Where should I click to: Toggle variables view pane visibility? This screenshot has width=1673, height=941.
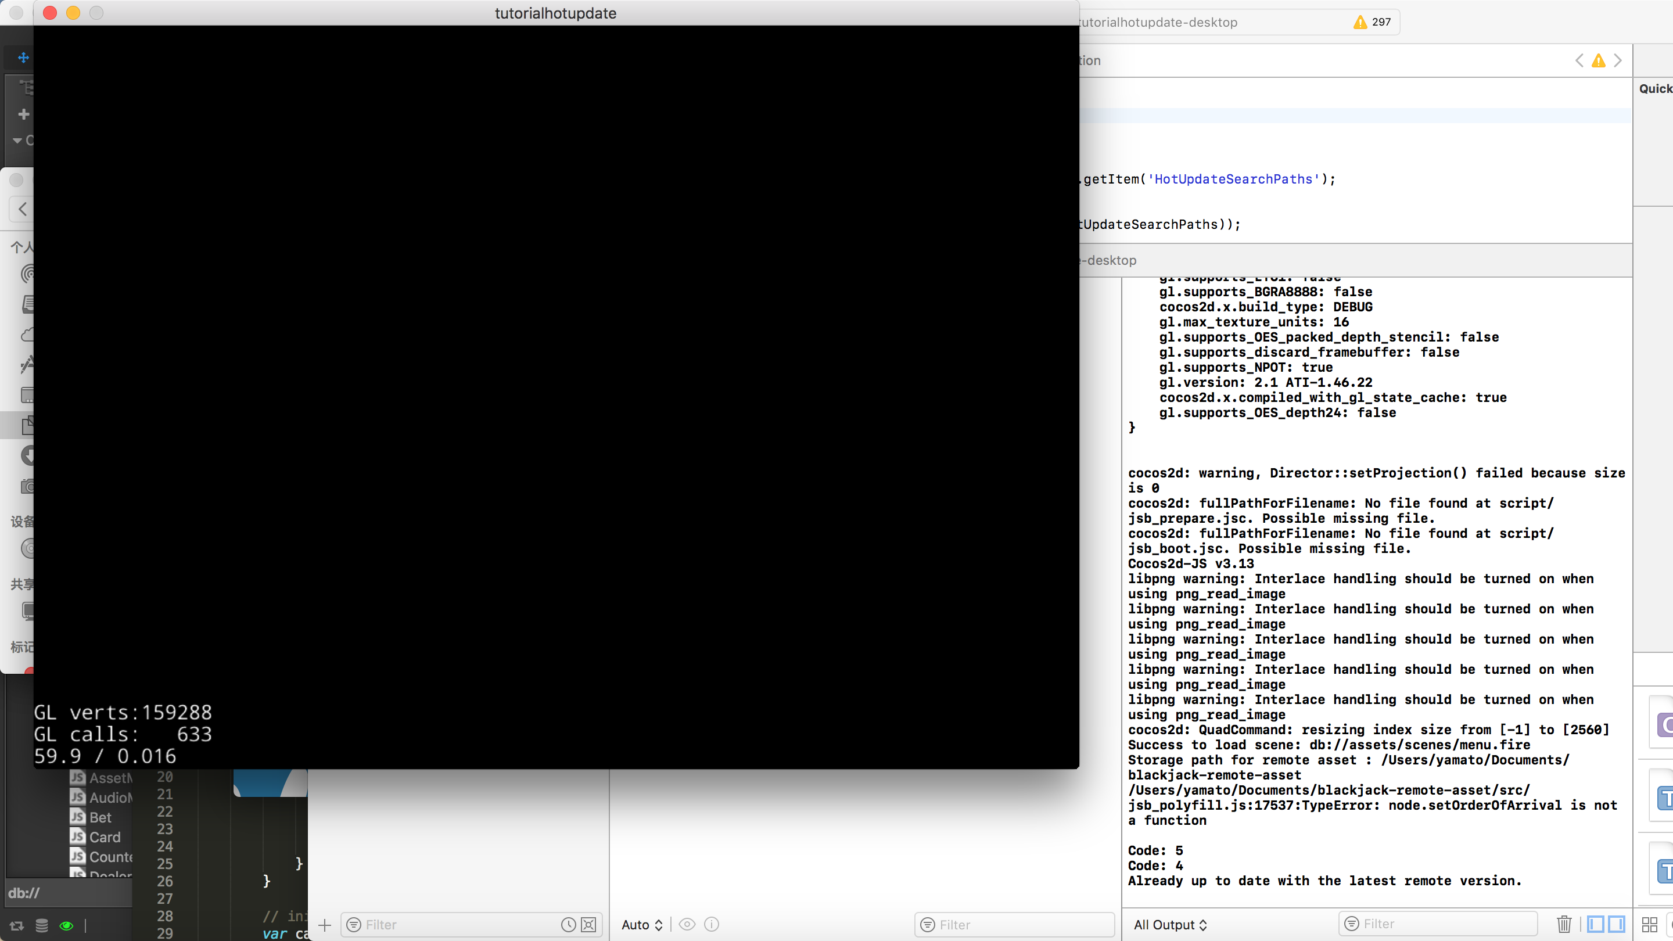[1596, 924]
